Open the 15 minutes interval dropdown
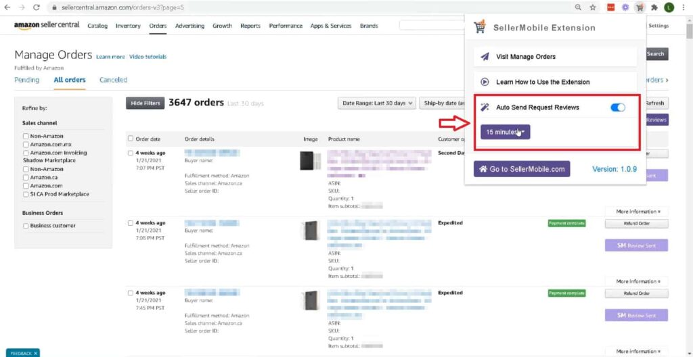 point(505,132)
